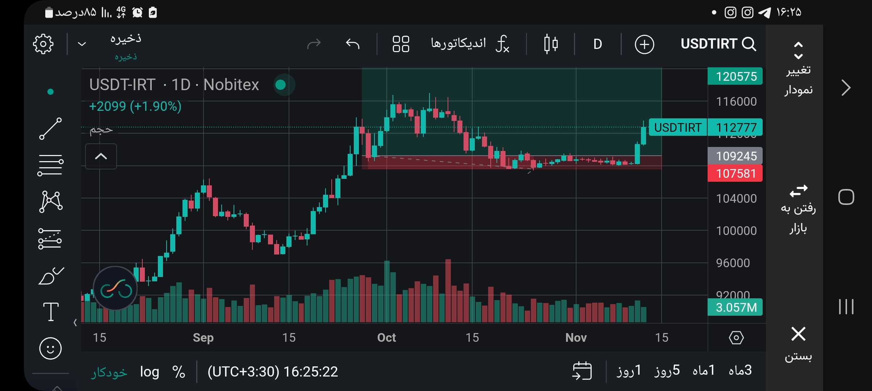This screenshot has height=391, width=872.
Task: Open the Fibonacci retracement tool
Action: tap(50, 165)
